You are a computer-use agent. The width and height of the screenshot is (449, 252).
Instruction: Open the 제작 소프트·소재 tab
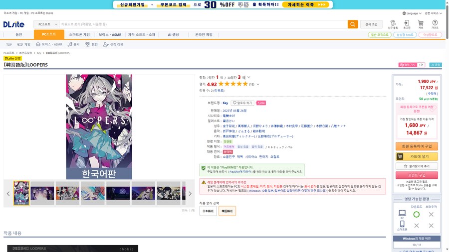coord(142,34)
